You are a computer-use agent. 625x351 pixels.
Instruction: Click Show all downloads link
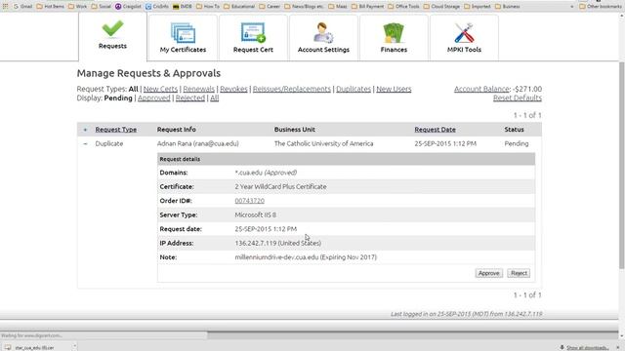[x=587, y=348]
